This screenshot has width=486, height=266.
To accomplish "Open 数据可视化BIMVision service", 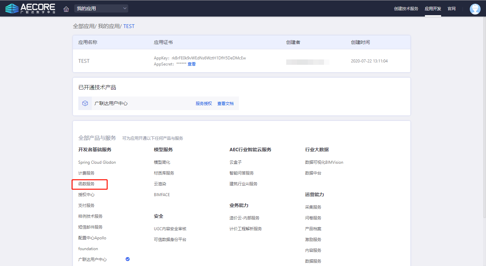I will click(324, 162).
